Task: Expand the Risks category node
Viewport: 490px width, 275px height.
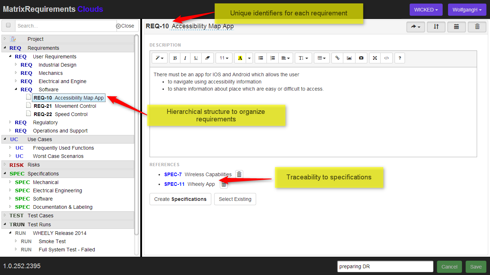Action: coord(5,164)
